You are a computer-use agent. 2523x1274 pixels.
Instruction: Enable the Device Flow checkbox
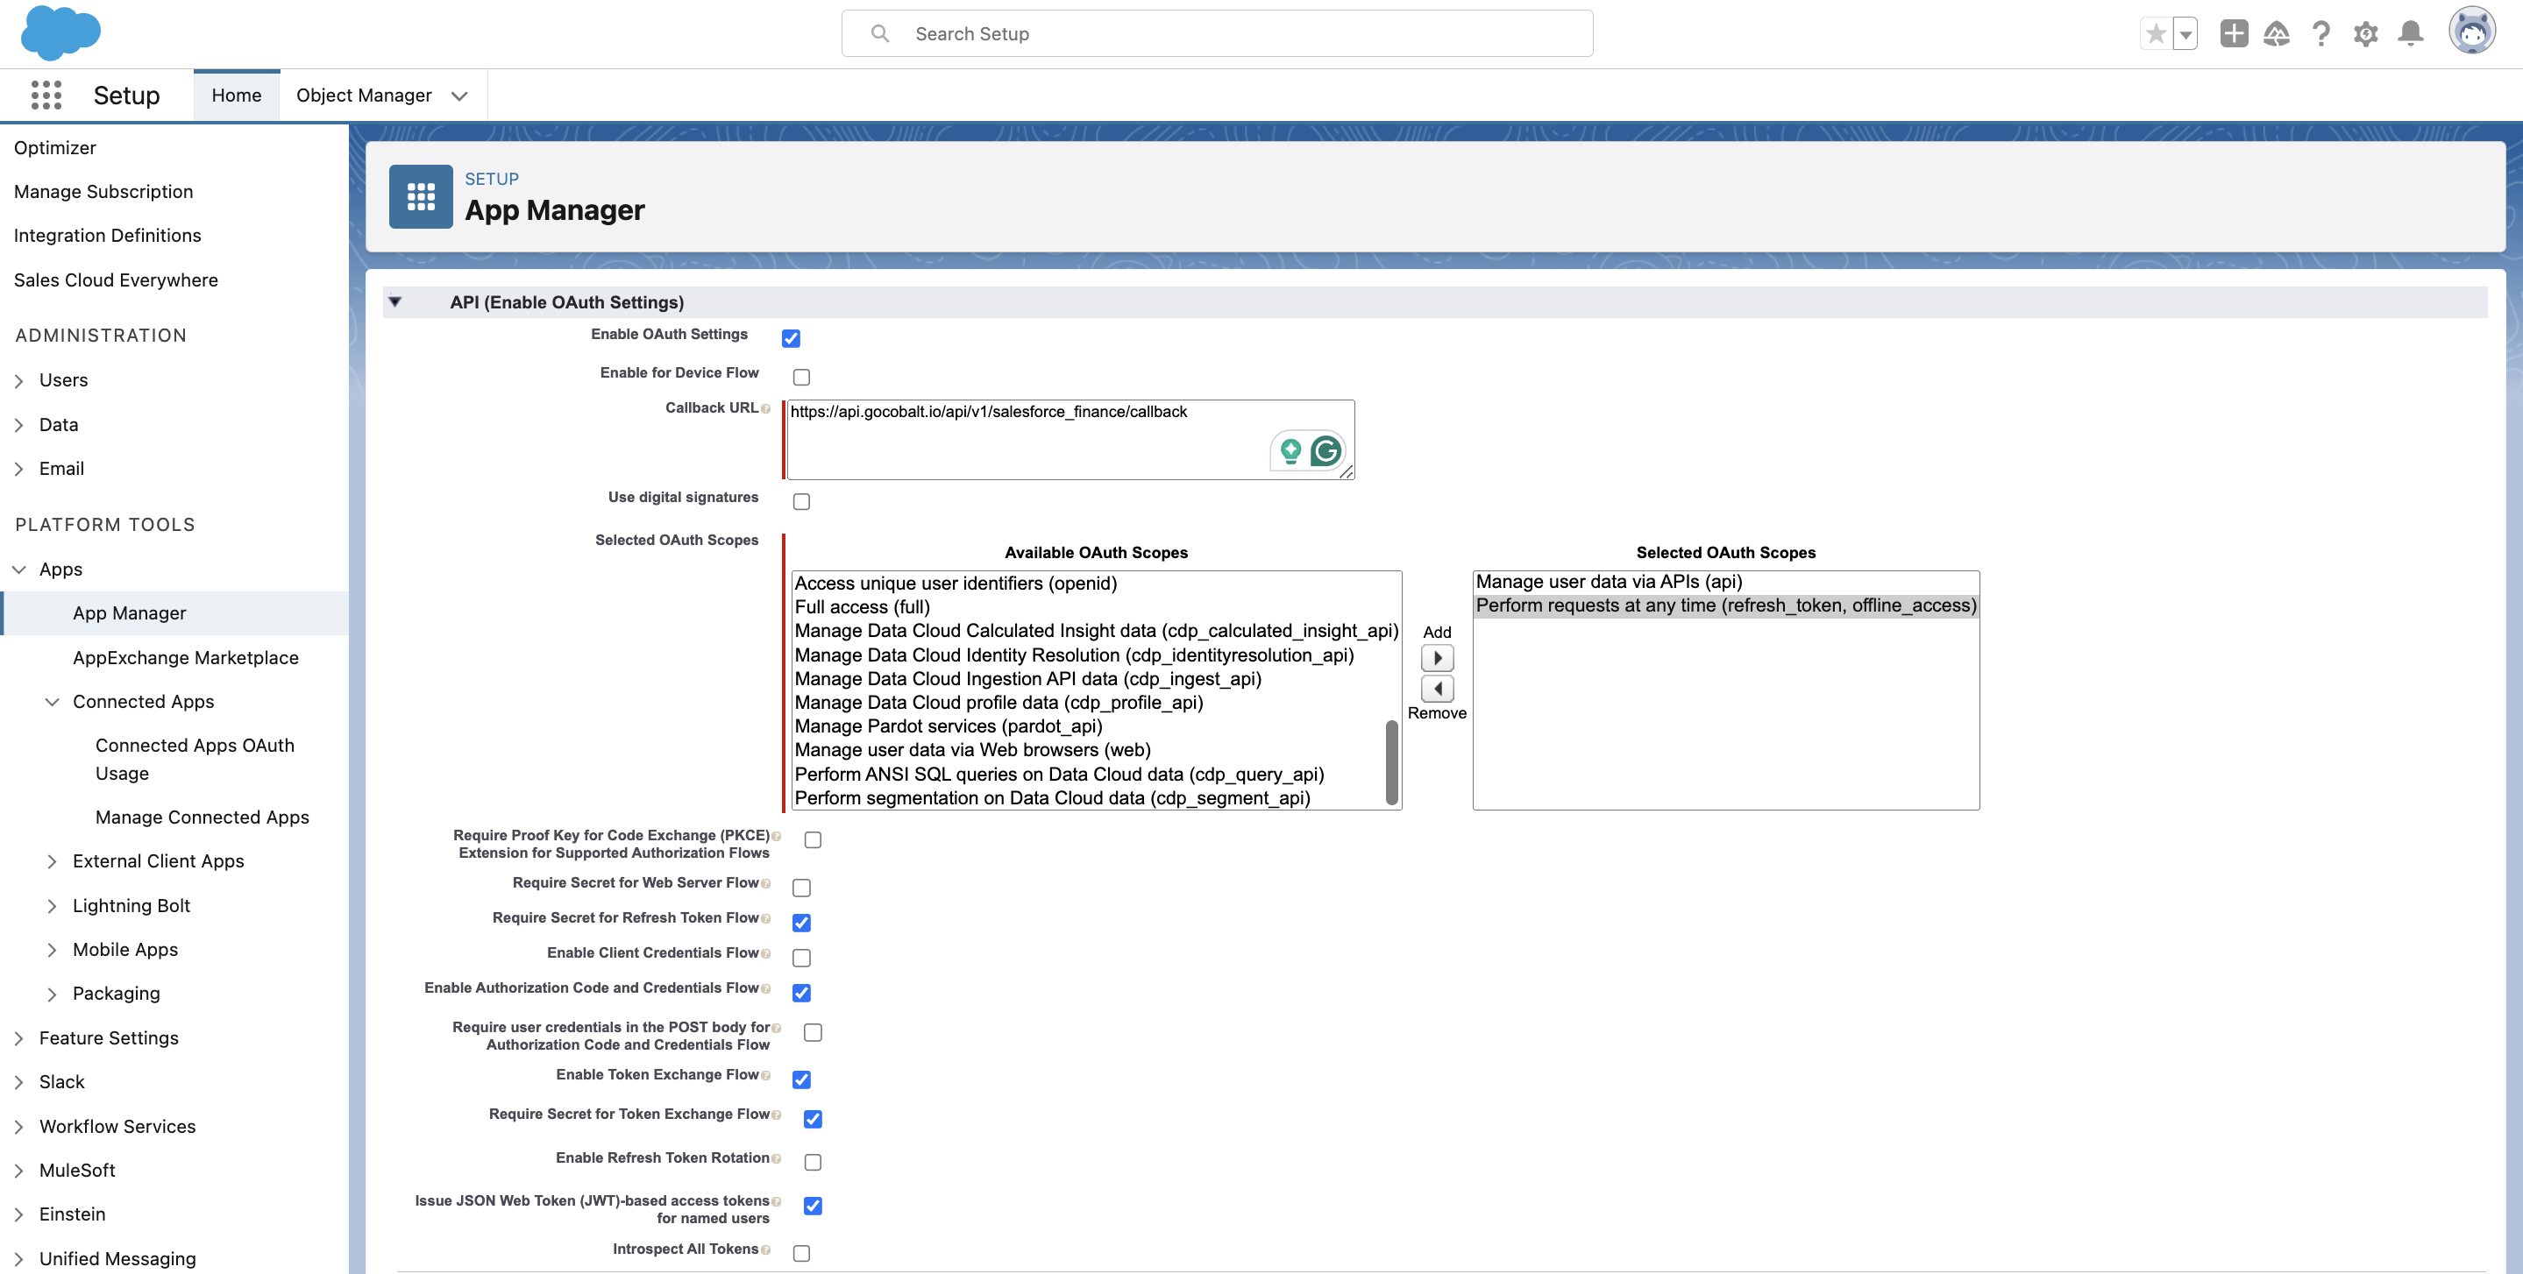point(801,376)
